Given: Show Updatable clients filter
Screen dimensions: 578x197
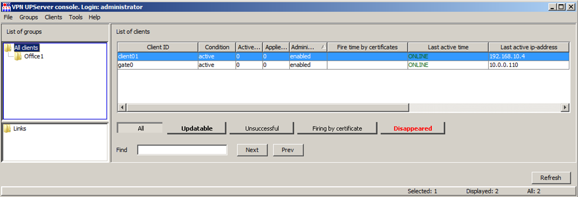Looking at the screenshot, I should (x=197, y=128).
